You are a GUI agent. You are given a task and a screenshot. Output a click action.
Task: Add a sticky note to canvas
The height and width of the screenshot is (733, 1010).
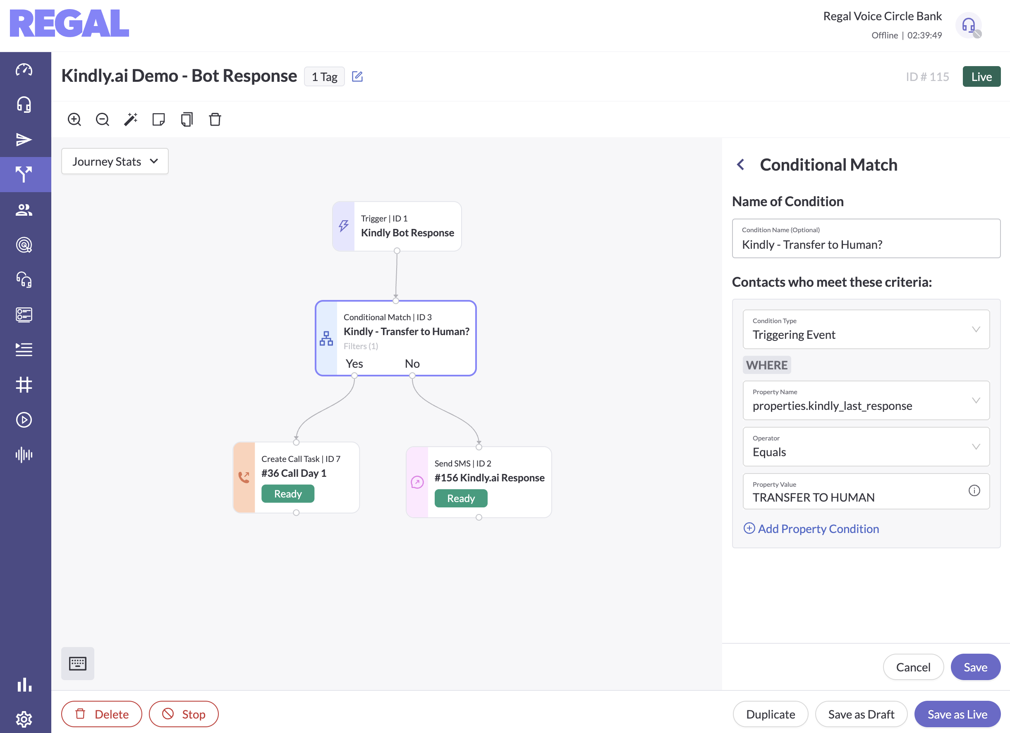pos(158,119)
